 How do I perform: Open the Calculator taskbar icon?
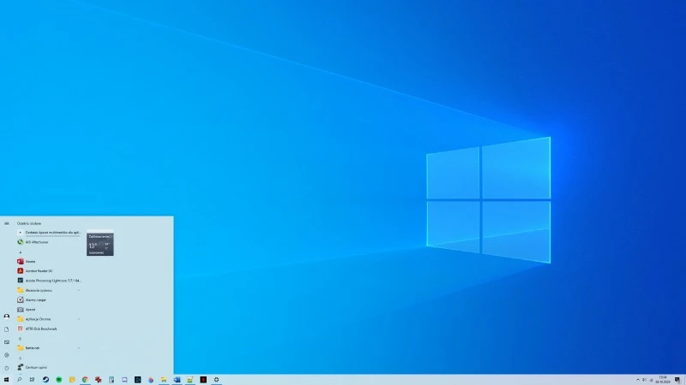pyautogui.click(x=111, y=380)
